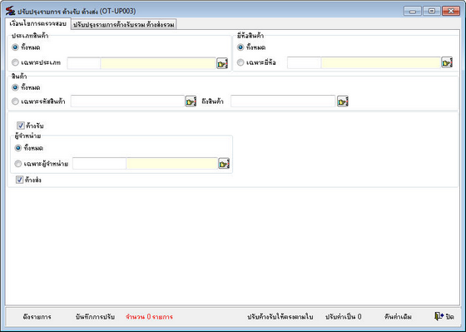The height and width of the screenshot is (332, 466).
Task: Click the yellow product type name field
Action: tap(158, 63)
